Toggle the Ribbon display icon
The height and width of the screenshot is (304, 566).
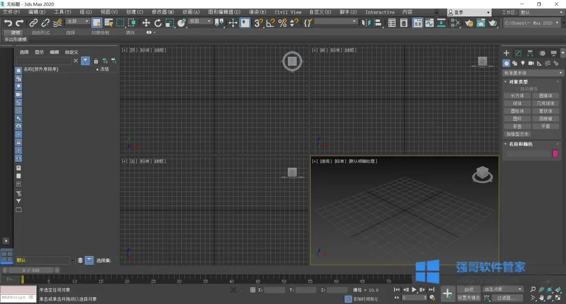(x=418, y=23)
